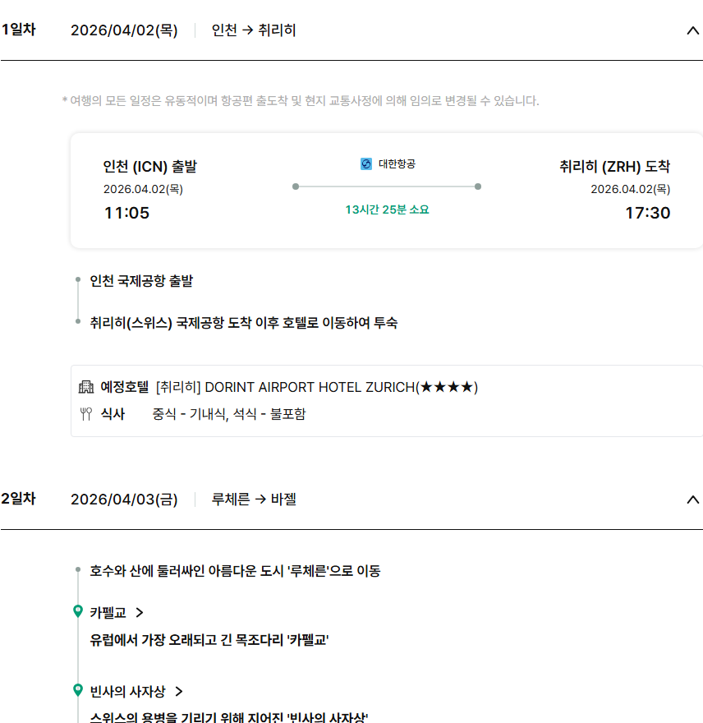
Task: Click the arrow next to 빈사의 사자상
Action: coord(179,691)
